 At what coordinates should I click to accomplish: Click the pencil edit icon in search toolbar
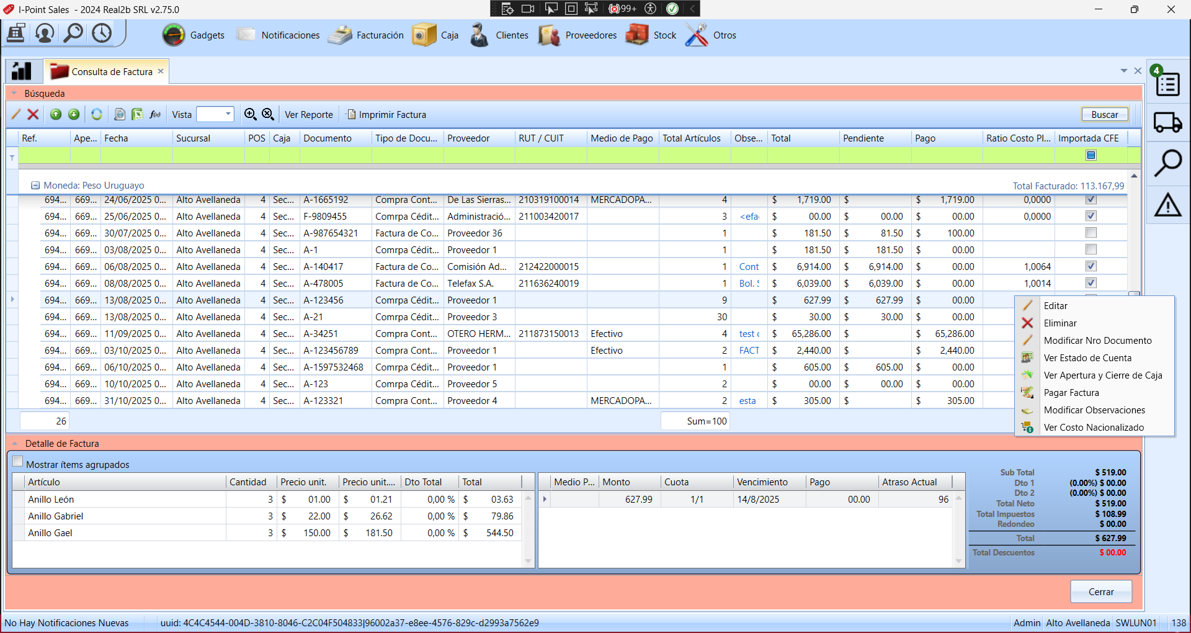pos(16,114)
